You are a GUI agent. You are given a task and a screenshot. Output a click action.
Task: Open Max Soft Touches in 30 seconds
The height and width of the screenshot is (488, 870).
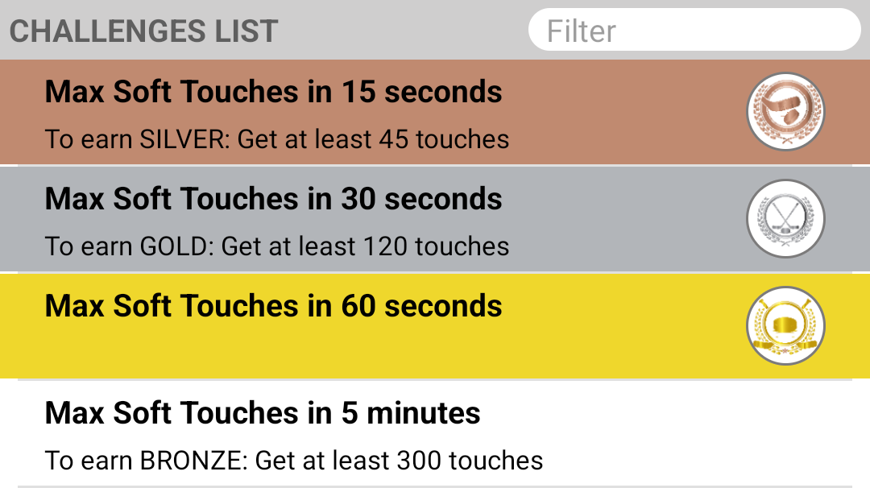click(274, 199)
